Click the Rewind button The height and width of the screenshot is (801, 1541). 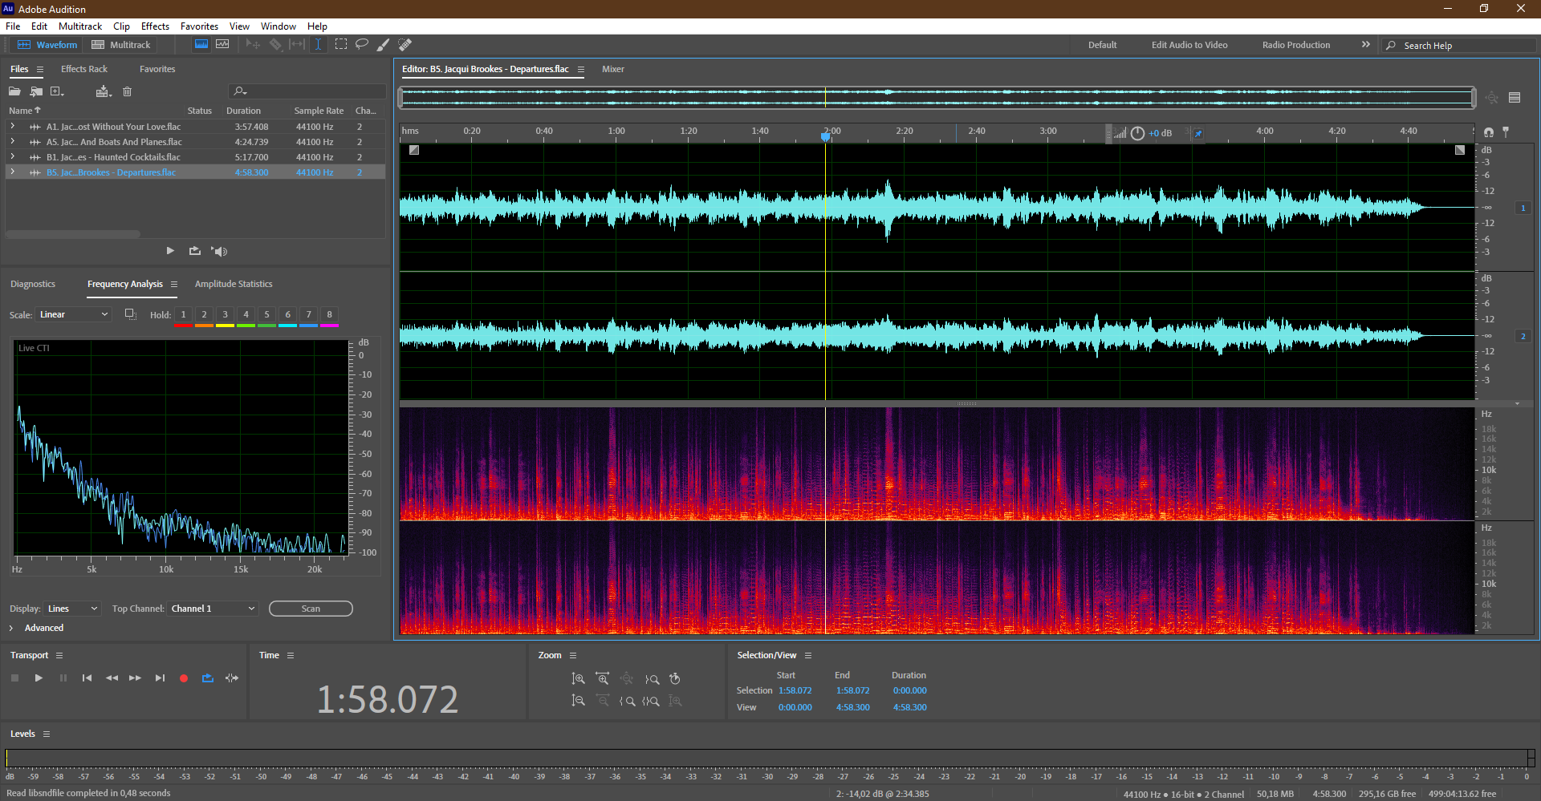click(112, 678)
